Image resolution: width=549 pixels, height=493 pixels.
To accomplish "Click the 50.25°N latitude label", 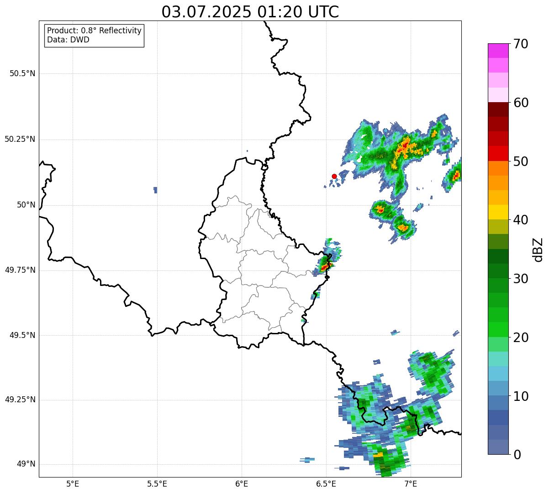I will point(20,139).
